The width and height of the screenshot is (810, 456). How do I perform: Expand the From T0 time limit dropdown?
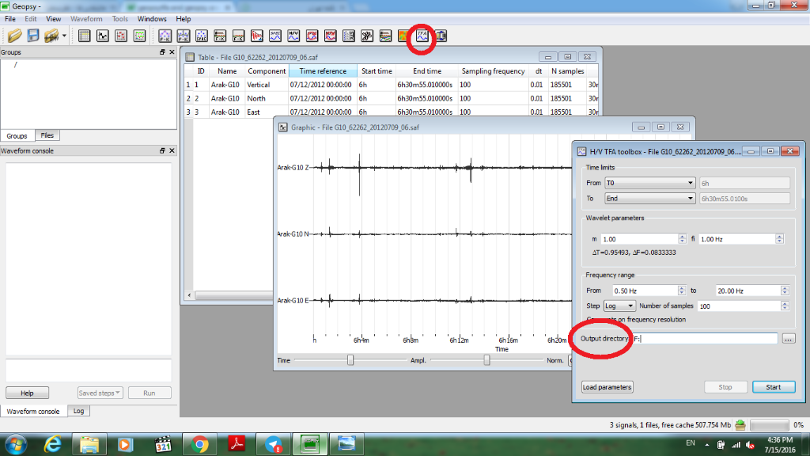(649, 182)
